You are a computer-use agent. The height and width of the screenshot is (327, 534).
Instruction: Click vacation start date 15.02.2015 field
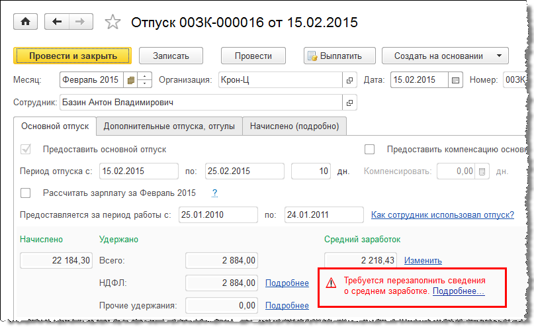[x=139, y=171]
